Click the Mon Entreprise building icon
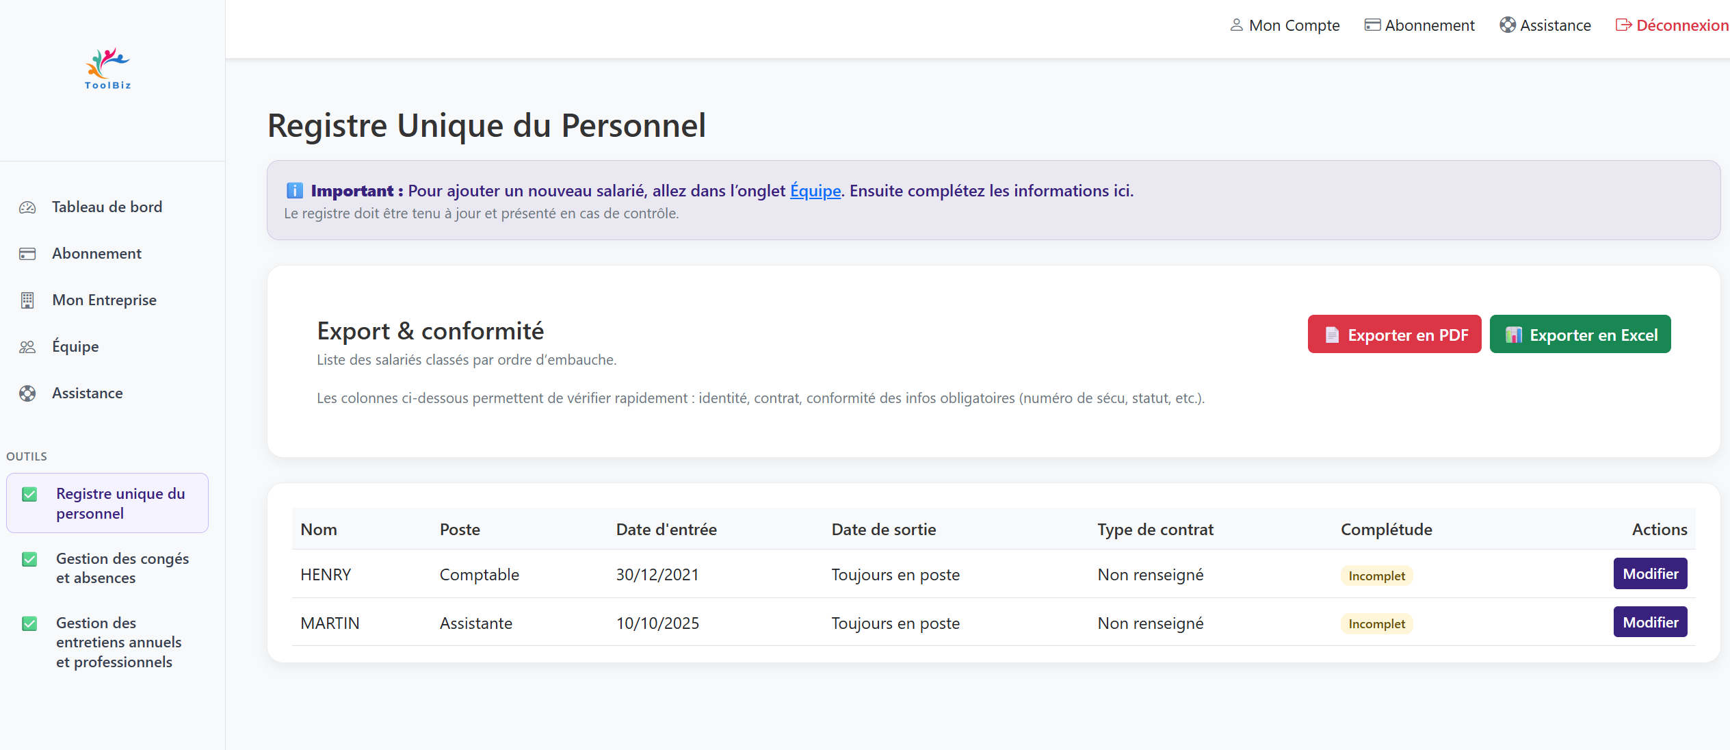The width and height of the screenshot is (1730, 750). (27, 300)
